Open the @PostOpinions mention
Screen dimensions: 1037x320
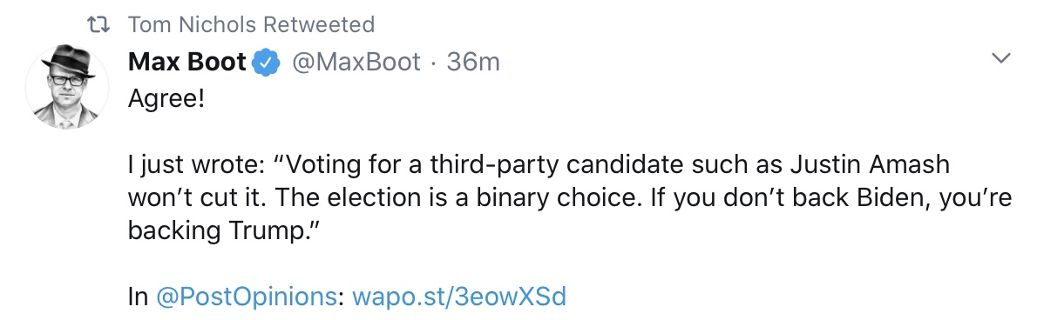(246, 297)
